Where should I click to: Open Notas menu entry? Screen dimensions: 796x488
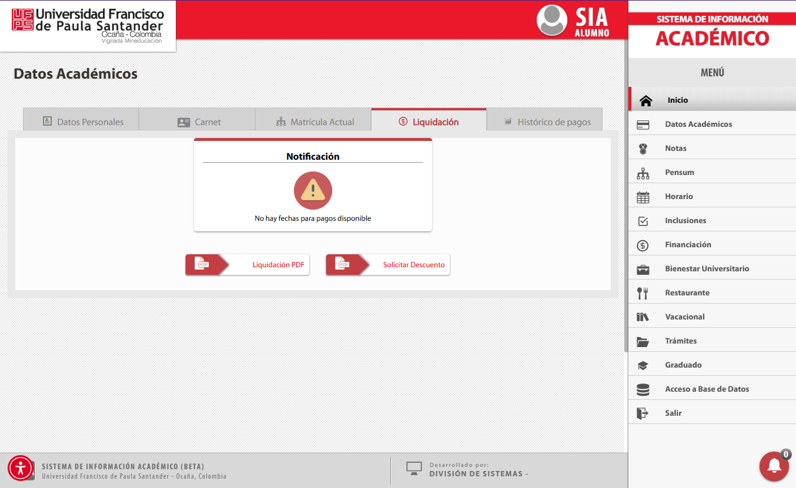(712, 148)
